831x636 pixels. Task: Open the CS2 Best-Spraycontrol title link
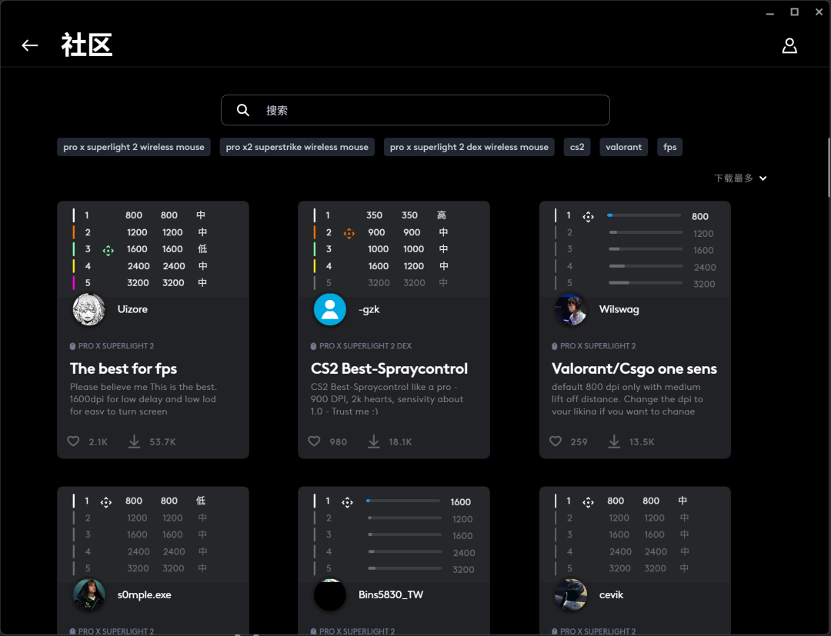389,368
